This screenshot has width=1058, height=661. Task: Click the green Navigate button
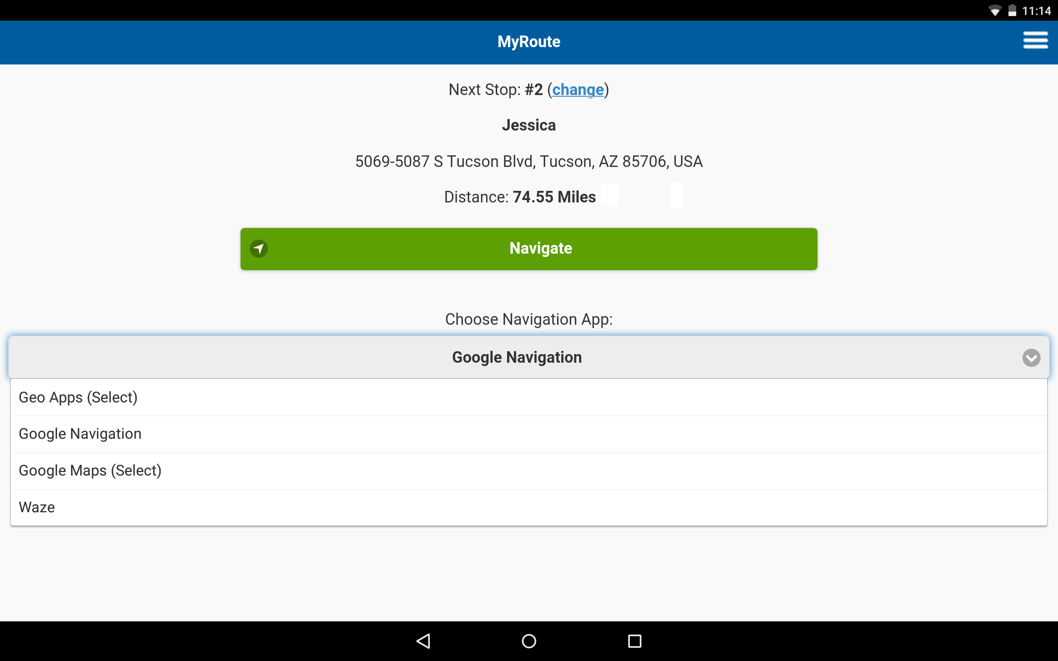click(529, 249)
